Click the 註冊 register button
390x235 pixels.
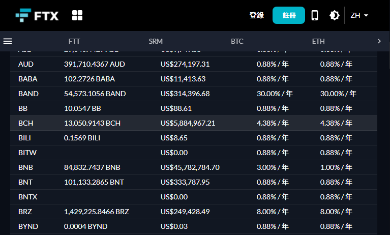289,15
